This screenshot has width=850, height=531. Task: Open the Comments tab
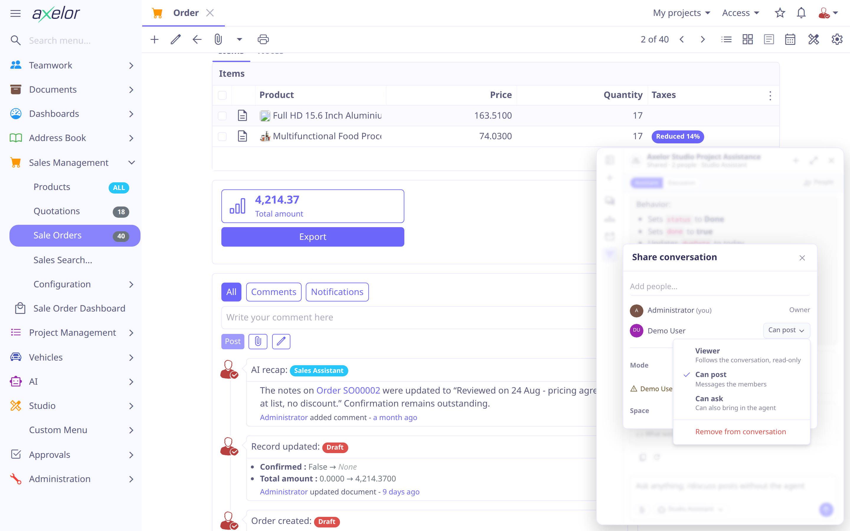point(274,292)
